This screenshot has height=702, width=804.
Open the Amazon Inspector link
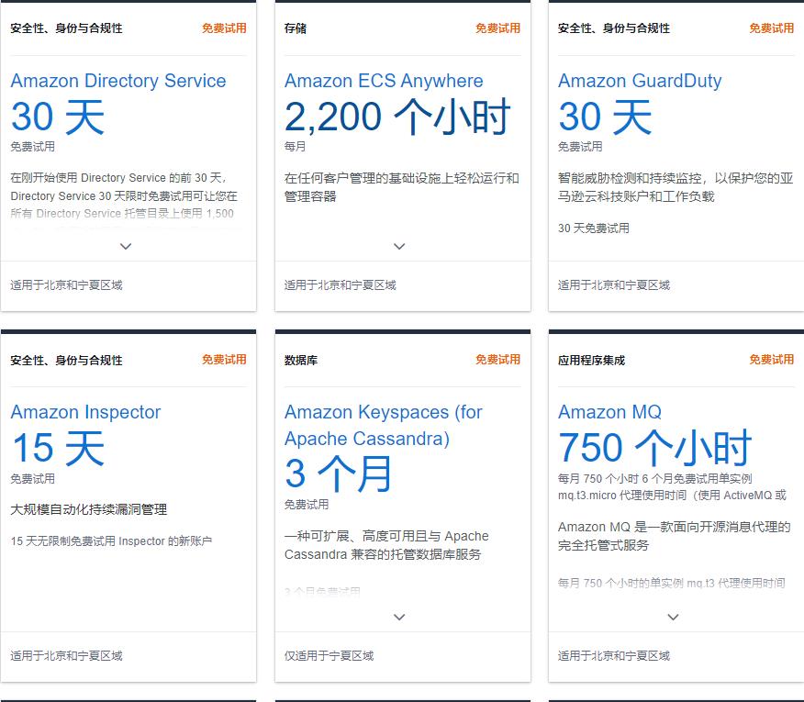(85, 412)
